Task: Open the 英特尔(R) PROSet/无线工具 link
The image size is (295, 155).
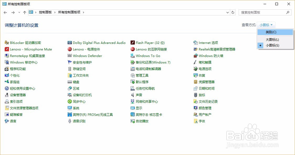Action: [93, 115]
